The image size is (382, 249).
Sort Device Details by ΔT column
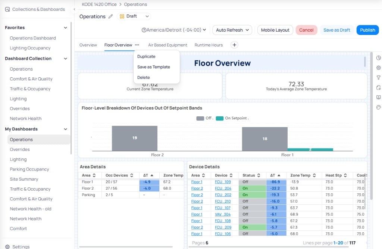tap(279, 175)
